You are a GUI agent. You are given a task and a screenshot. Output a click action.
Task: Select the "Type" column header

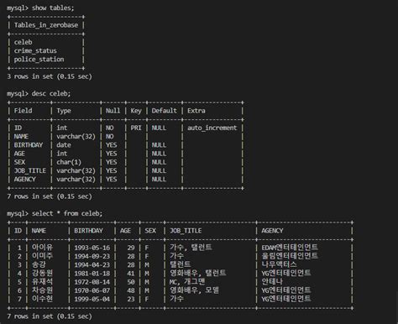click(64, 111)
